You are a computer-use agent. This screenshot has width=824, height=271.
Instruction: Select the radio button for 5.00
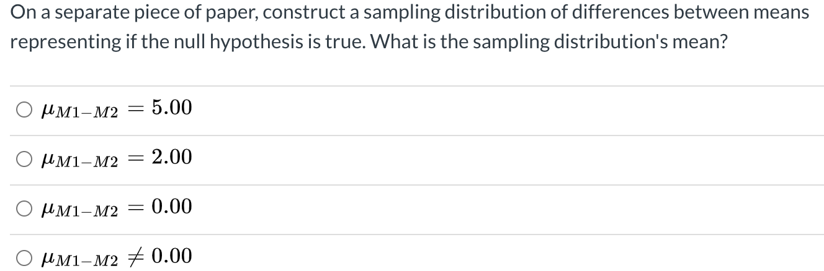tap(24, 111)
